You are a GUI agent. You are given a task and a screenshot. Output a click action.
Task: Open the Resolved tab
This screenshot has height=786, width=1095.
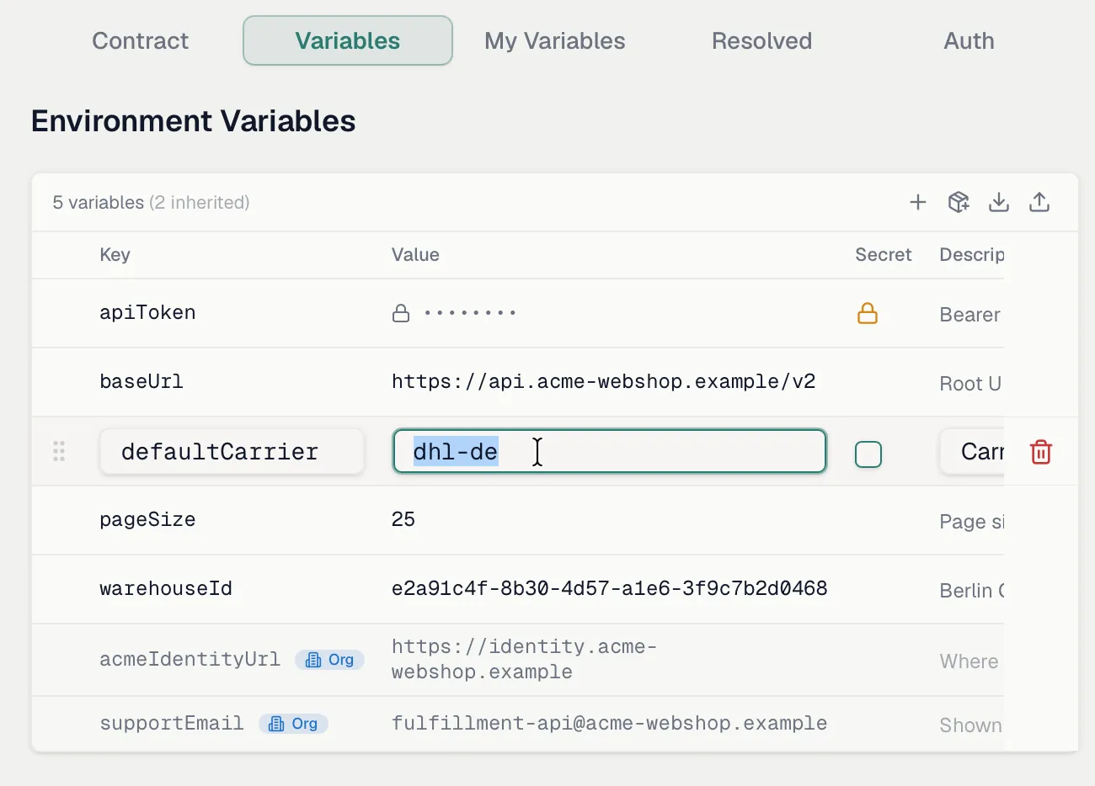click(762, 40)
